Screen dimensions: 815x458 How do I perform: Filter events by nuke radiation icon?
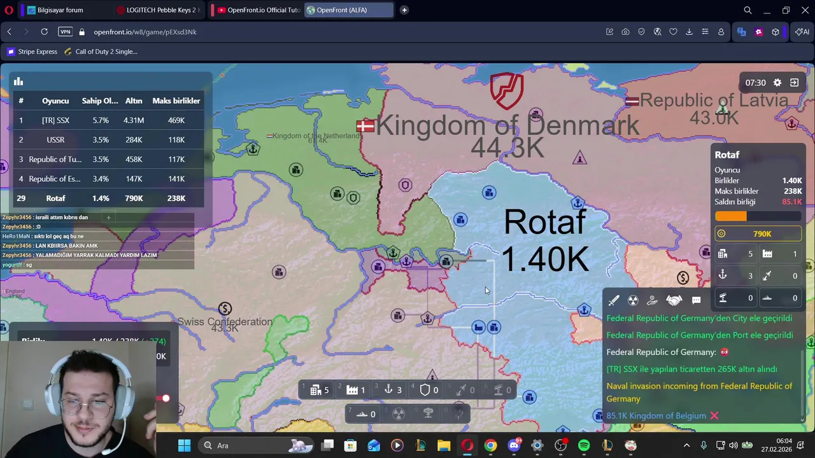click(633, 300)
